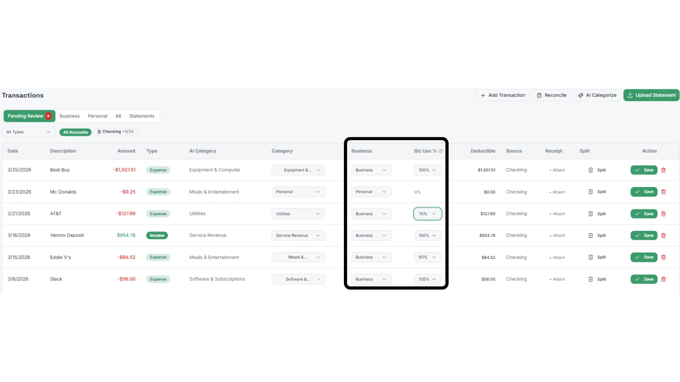Click the Income badge in Venmo row

point(157,236)
